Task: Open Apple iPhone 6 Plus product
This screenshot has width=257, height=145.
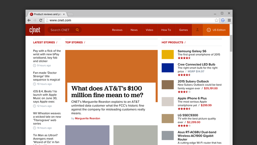Action: [192, 98]
